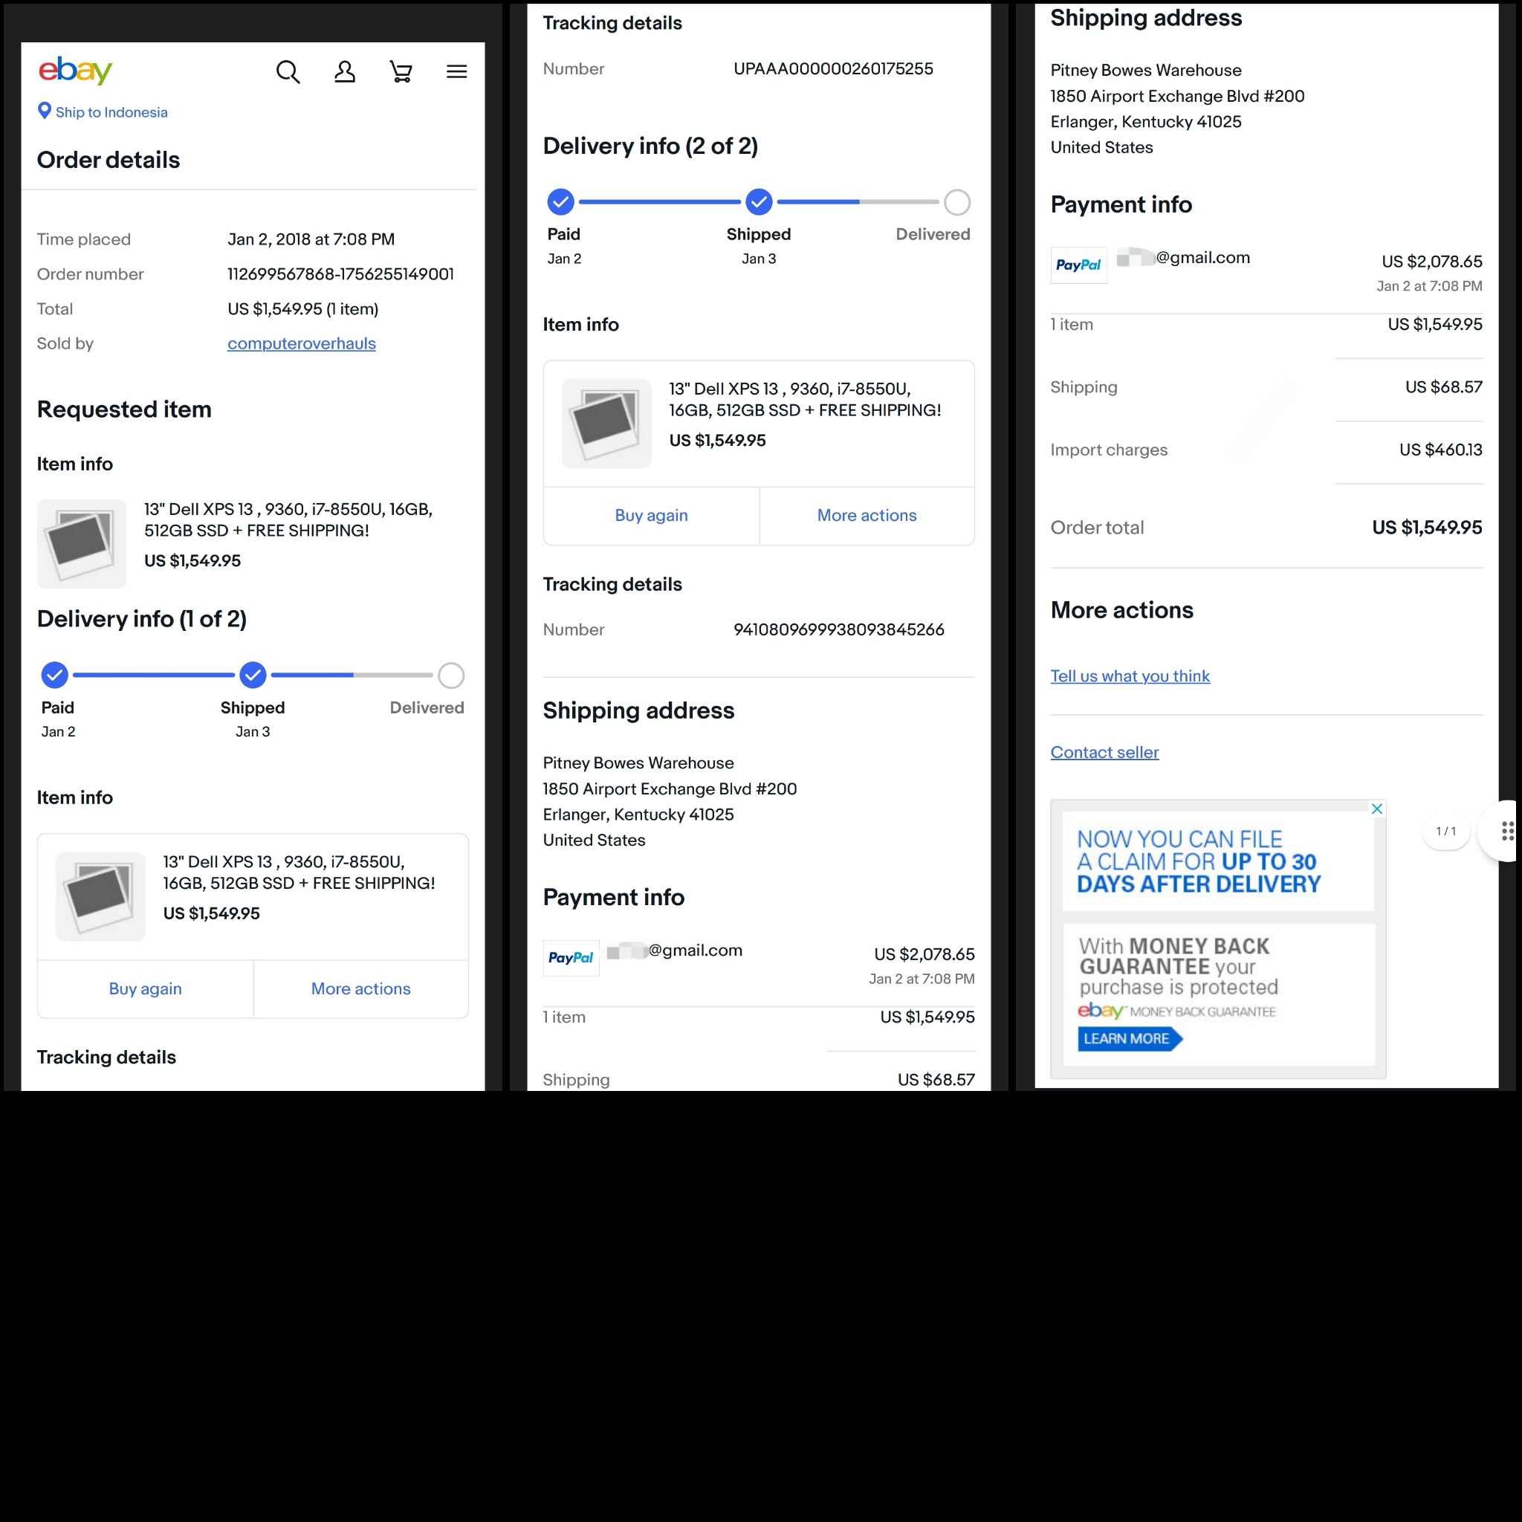Image resolution: width=1522 pixels, height=1522 pixels.
Task: Open More actions in Delivery 1 of 2
Action: (360, 988)
